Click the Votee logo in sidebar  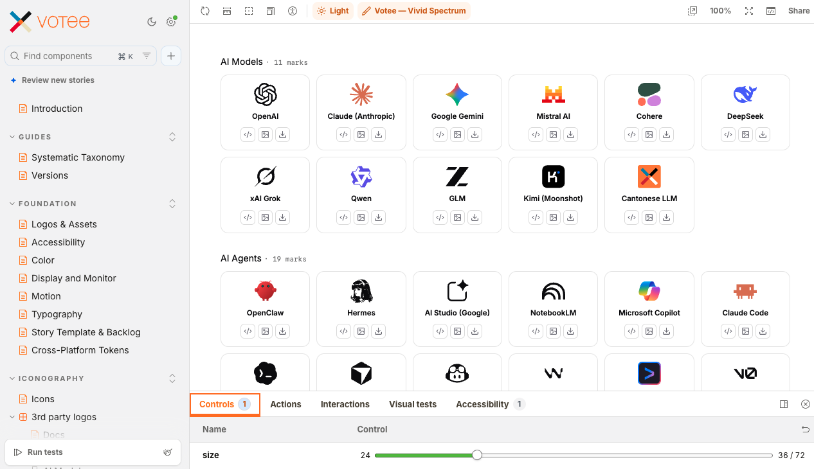pyautogui.click(x=50, y=22)
